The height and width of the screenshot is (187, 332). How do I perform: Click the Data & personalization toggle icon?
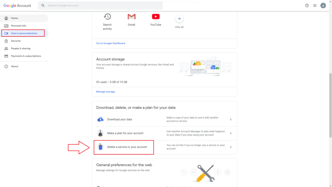(6, 33)
